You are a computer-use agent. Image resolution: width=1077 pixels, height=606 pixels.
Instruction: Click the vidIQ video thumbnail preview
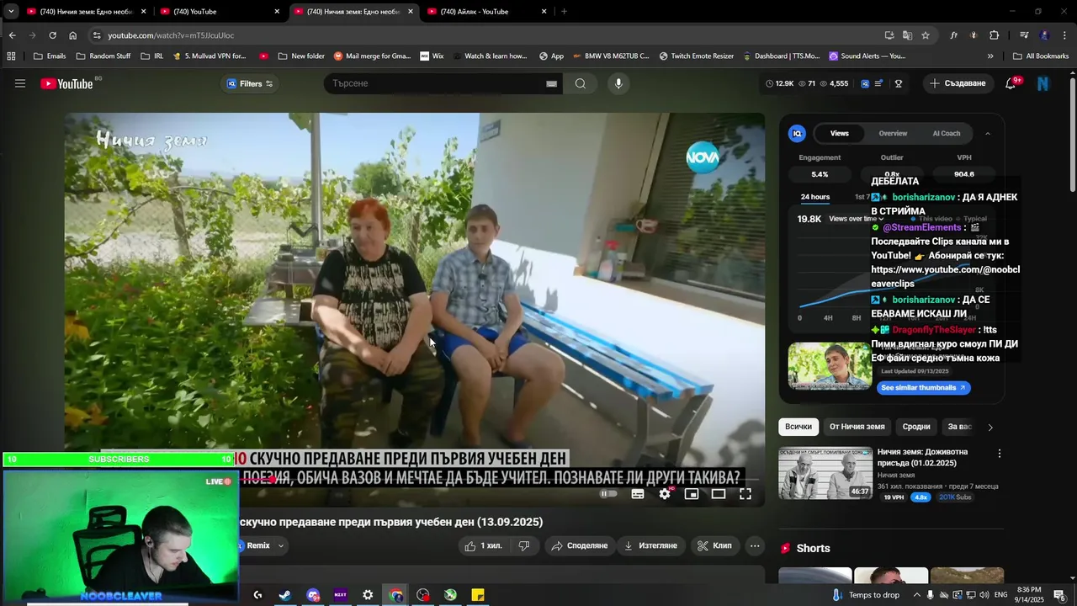[830, 365]
